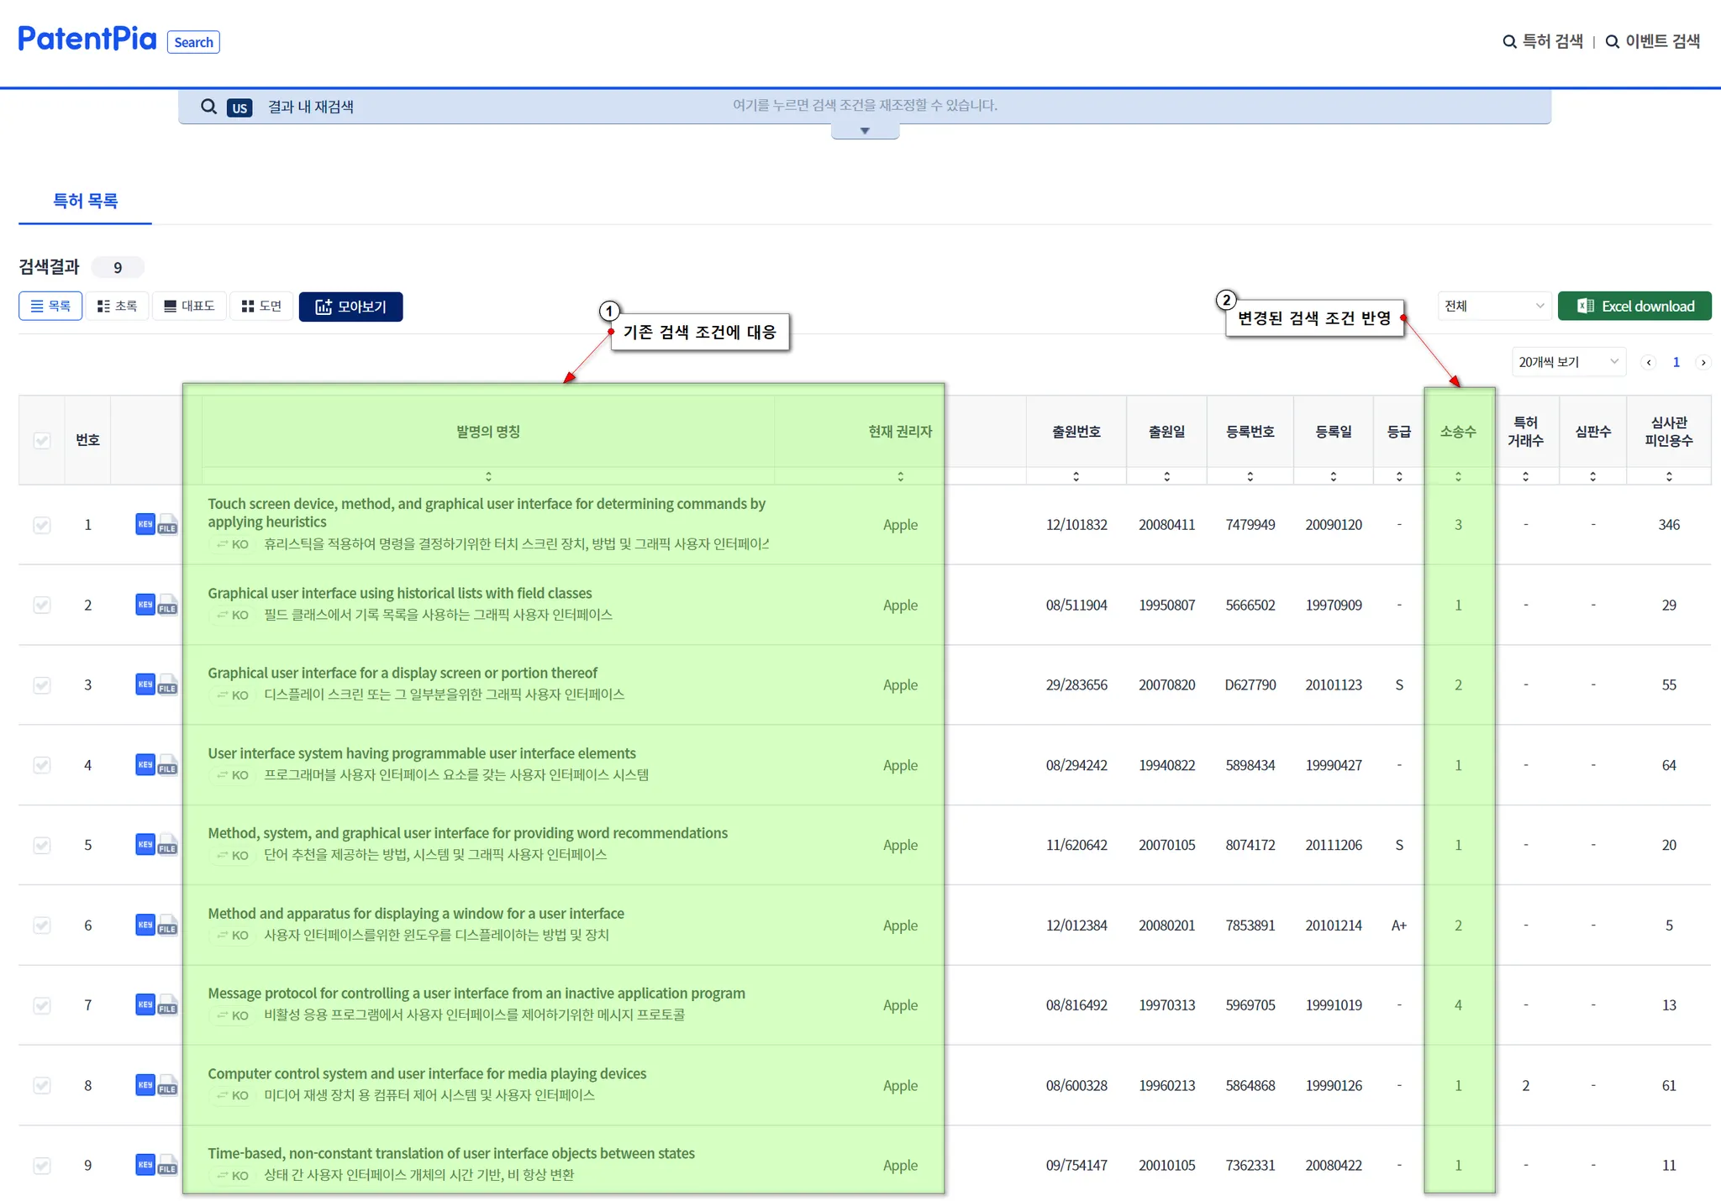This screenshot has height=1201, width=1721.
Task: Open the FILE icon for patent 9
Action: [168, 1166]
